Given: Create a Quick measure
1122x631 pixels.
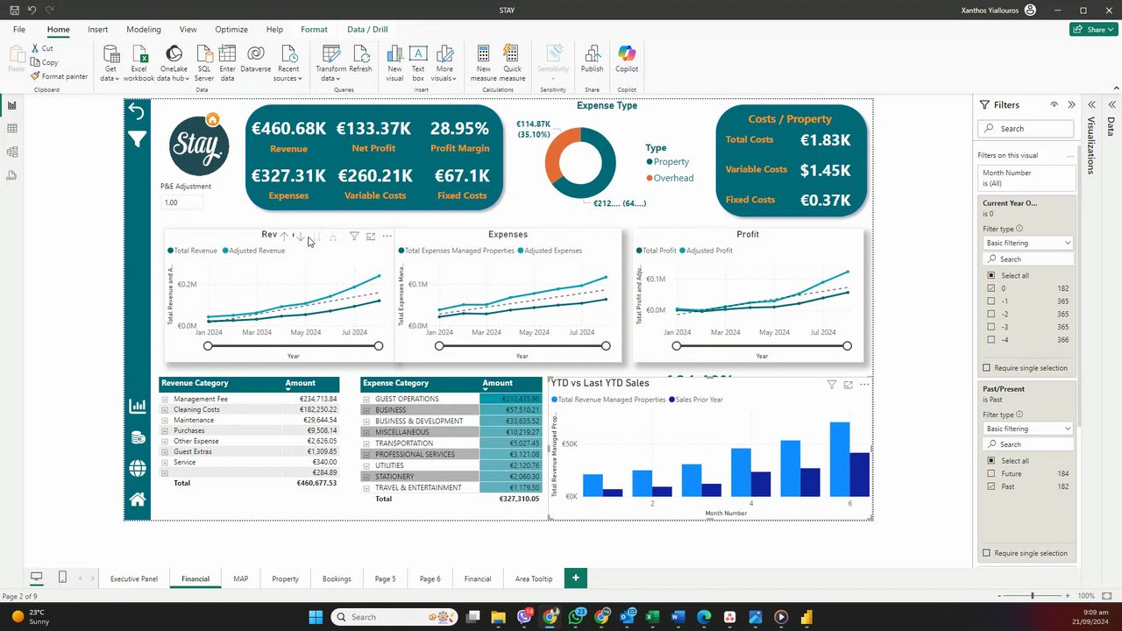Looking at the screenshot, I should (513, 63).
